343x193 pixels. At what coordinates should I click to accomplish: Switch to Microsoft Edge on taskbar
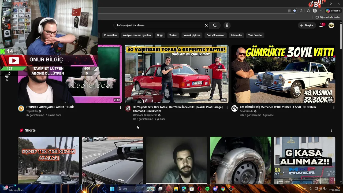[184, 189]
